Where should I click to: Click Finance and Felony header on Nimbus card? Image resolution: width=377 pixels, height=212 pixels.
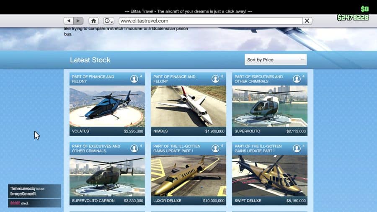click(174, 79)
